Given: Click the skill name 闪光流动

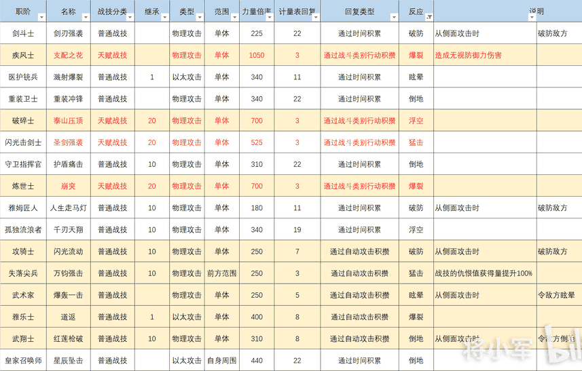Looking at the screenshot, I should tap(69, 252).
